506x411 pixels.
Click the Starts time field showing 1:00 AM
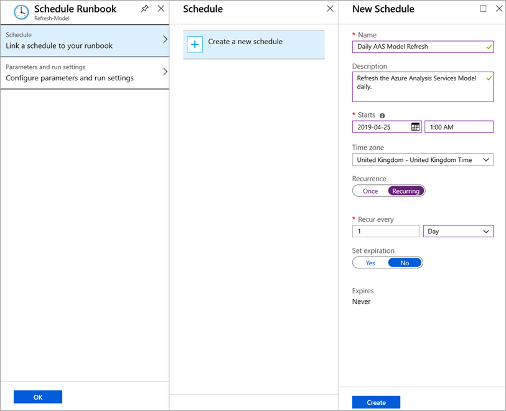click(x=459, y=127)
